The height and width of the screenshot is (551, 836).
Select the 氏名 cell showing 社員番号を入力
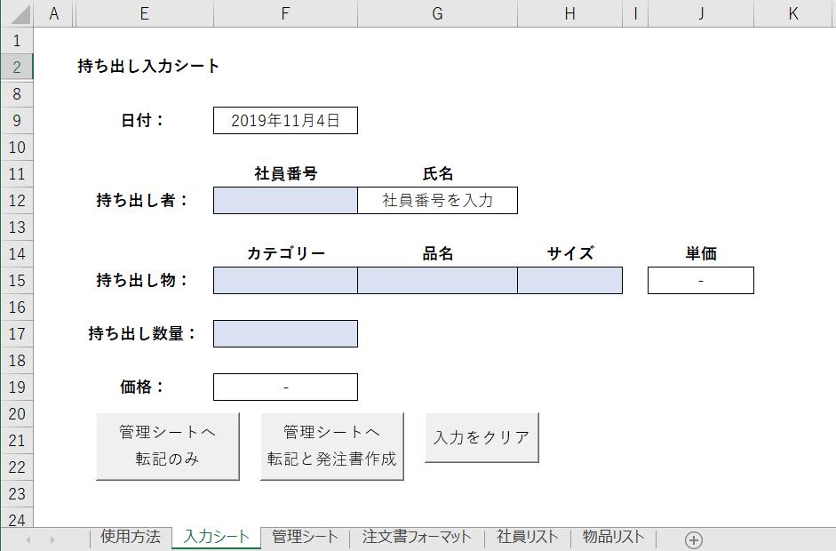(x=437, y=201)
